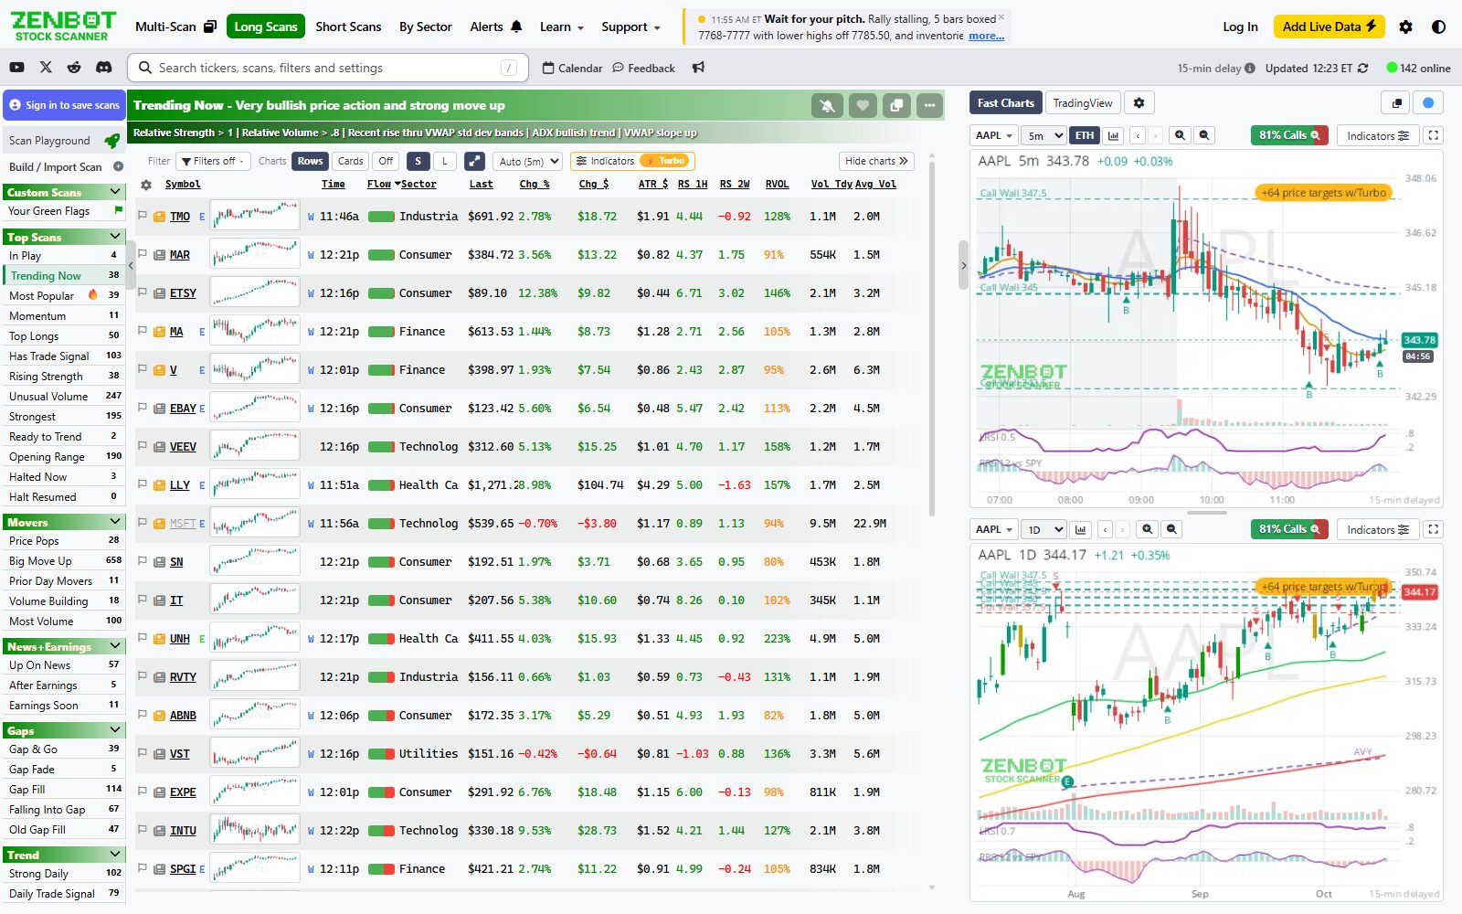Click the Add Live Data button
1462x914 pixels.
[x=1329, y=27]
